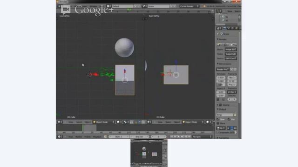The image size is (298, 167).
Task: Open Playback menu in timeline header
Action: (x=97, y=136)
